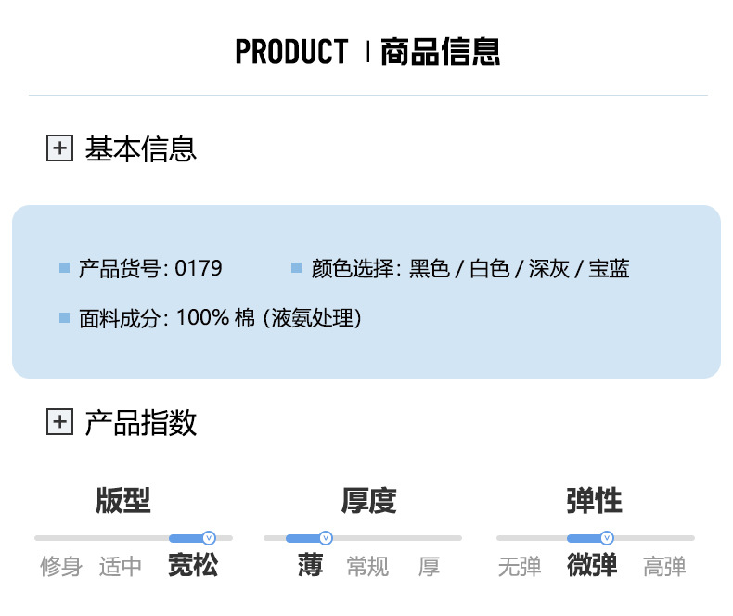Click the 产品货号 blue bullet icon
The height and width of the screenshot is (616, 733).
pos(65,268)
